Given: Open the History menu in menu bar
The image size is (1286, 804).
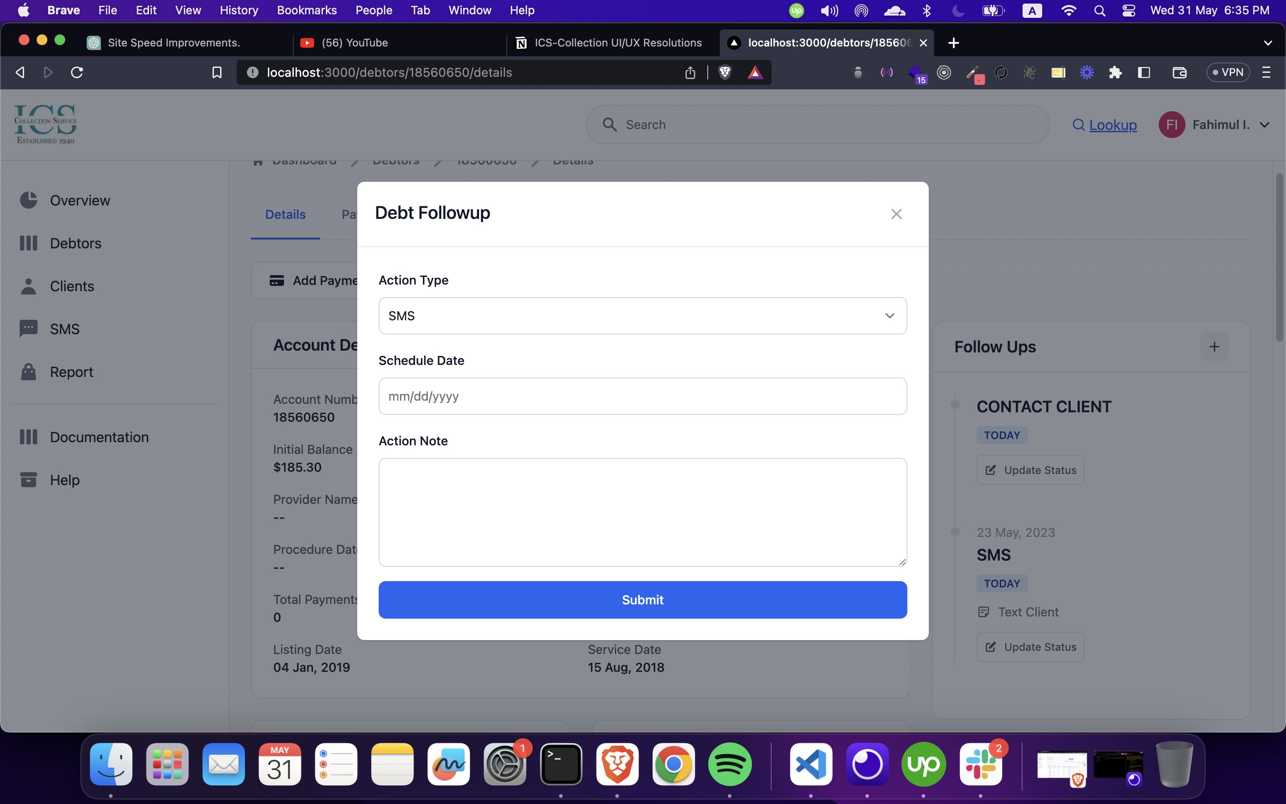Looking at the screenshot, I should coord(238,10).
